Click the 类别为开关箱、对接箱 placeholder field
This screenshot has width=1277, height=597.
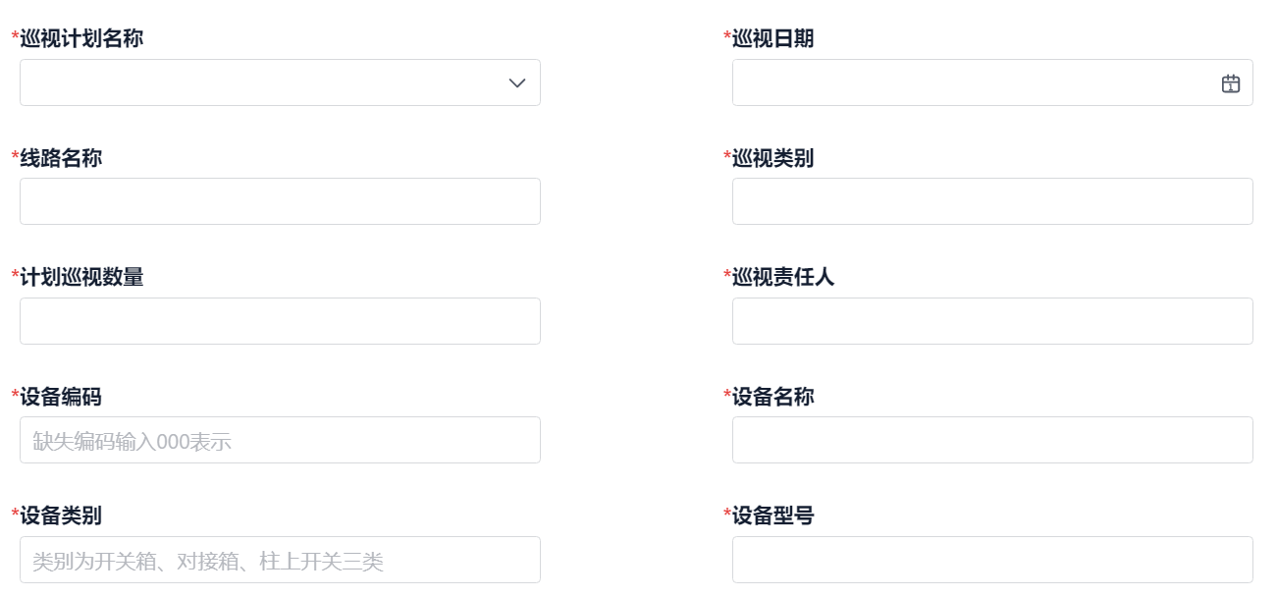coord(280,560)
